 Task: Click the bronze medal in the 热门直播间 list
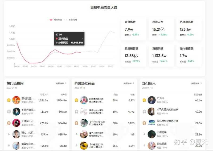[x=9, y=123]
